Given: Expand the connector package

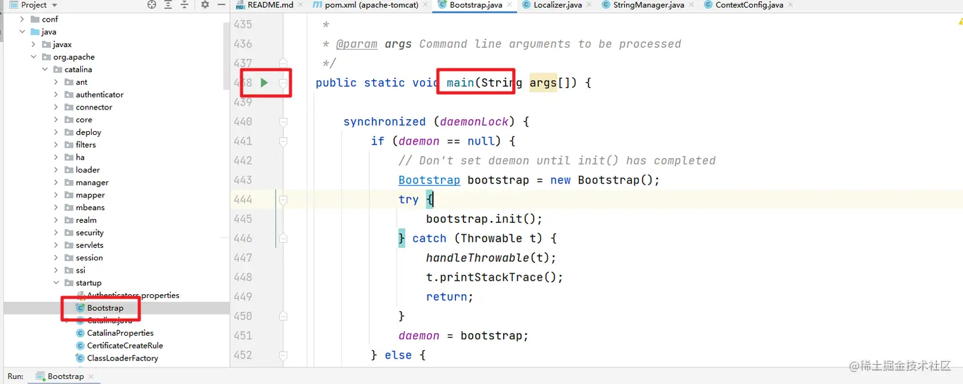Looking at the screenshot, I should 56,107.
